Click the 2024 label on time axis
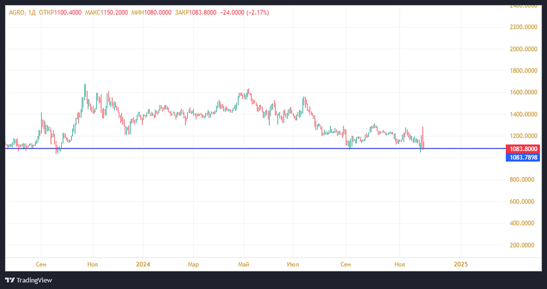 (x=143, y=264)
